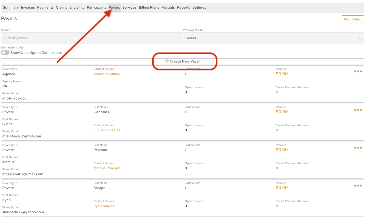The width and height of the screenshot is (366, 220).
Task: Open the Billing Plans tab
Action: (x=149, y=7)
